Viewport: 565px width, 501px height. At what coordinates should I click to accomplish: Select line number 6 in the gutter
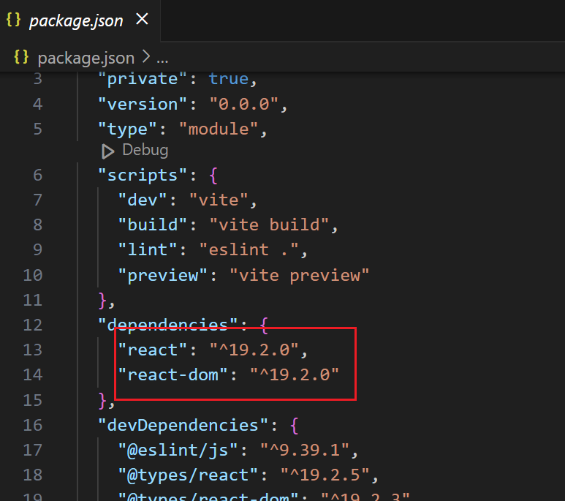coord(37,176)
